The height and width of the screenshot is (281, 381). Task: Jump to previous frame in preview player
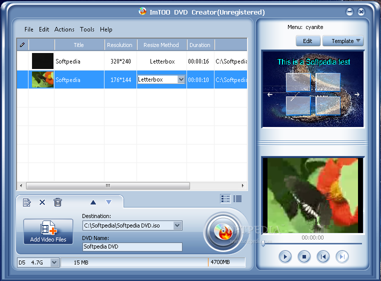[x=323, y=256]
